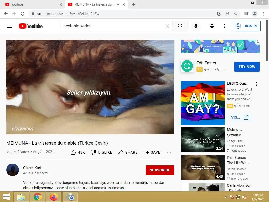269x202 pixels.
Task: Launch Firefox from the taskbar
Action: [54, 197]
